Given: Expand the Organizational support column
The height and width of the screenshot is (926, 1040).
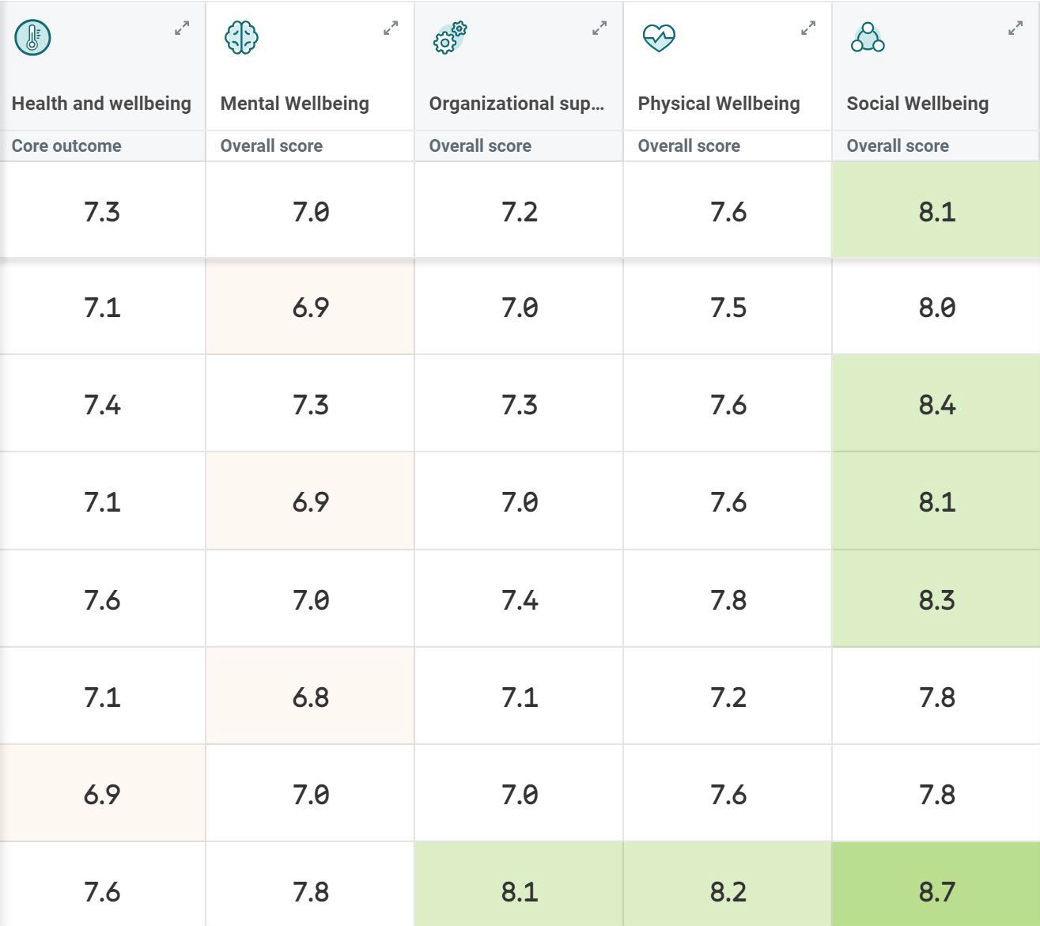Looking at the screenshot, I should point(599,28).
